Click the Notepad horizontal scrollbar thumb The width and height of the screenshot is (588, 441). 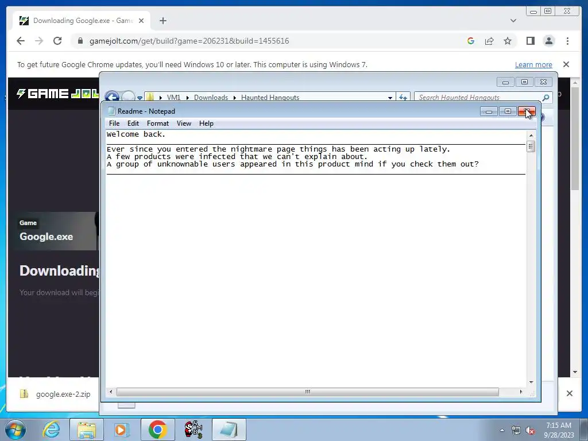(308, 392)
